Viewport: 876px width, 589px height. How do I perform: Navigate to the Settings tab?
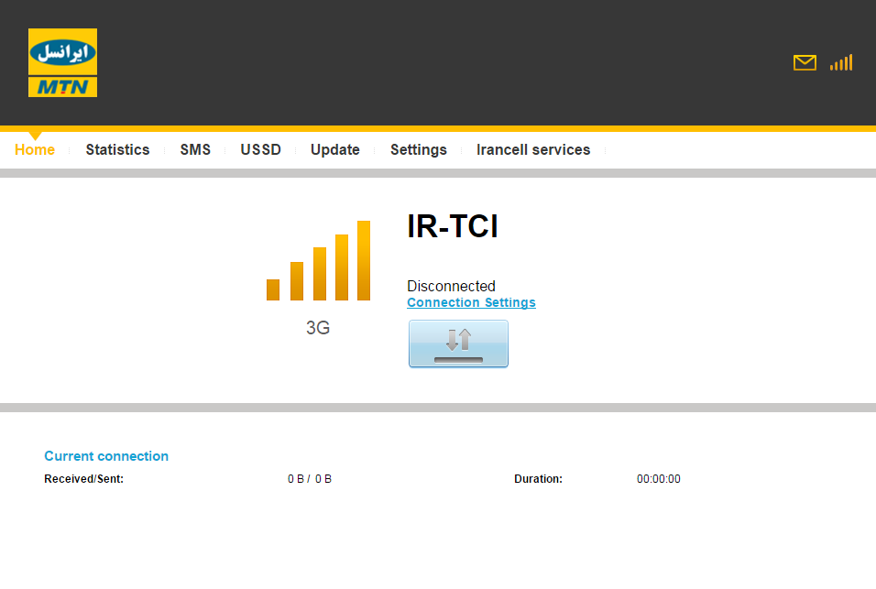pyautogui.click(x=418, y=149)
